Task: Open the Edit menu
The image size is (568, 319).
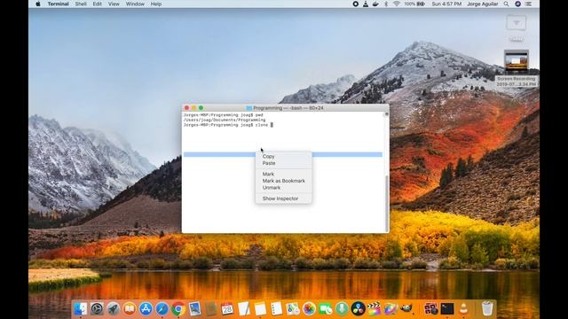Action: 97,4
